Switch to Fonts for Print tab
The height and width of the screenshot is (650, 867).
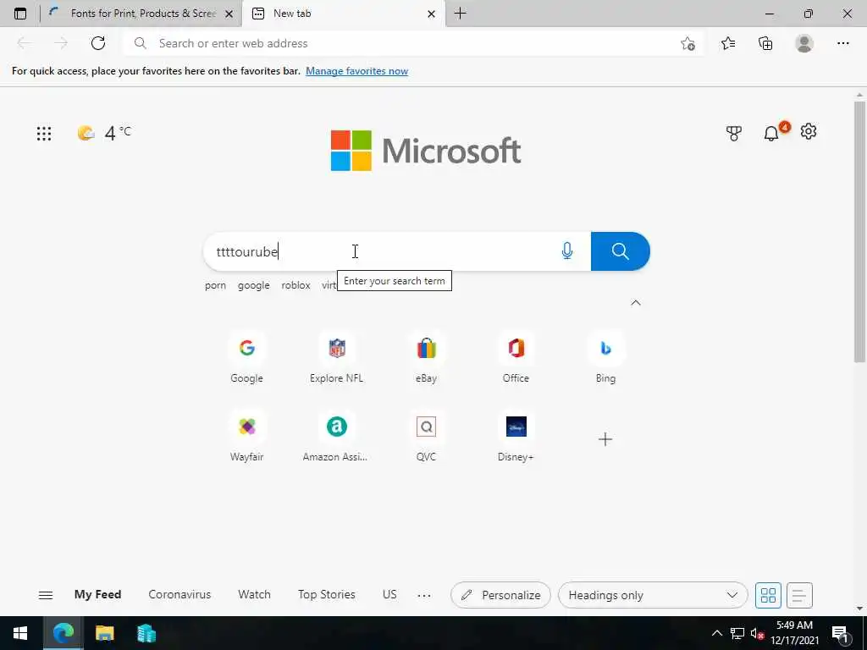tap(141, 14)
